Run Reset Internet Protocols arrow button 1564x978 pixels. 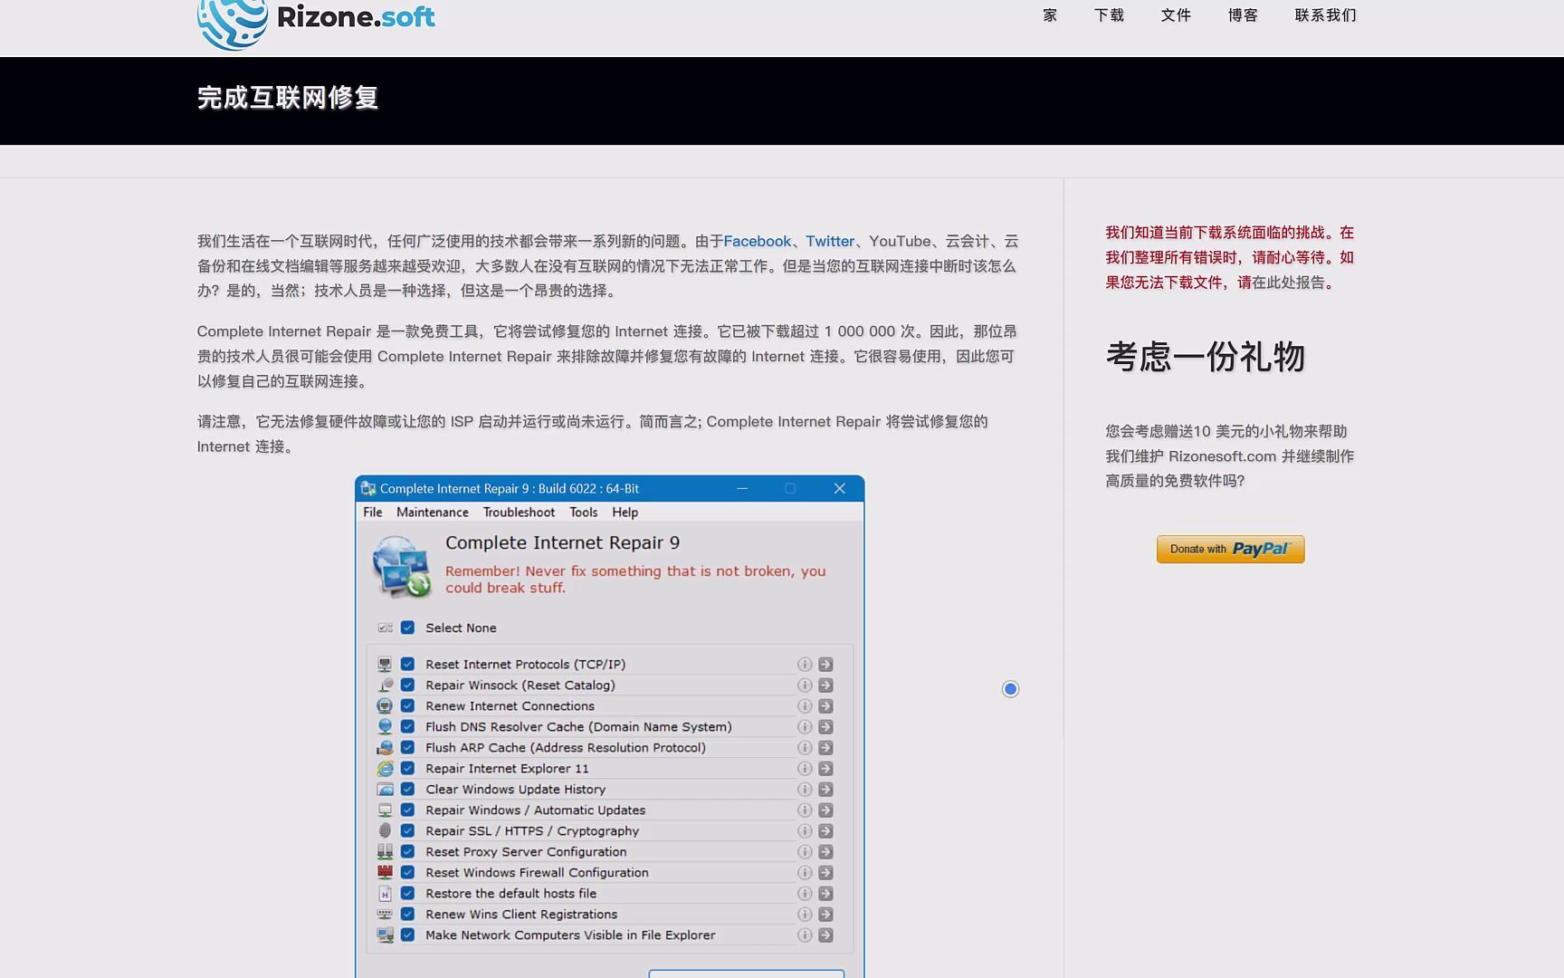click(x=825, y=665)
